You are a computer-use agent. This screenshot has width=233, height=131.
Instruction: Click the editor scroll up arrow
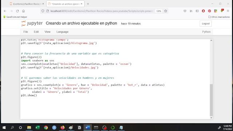211,40
